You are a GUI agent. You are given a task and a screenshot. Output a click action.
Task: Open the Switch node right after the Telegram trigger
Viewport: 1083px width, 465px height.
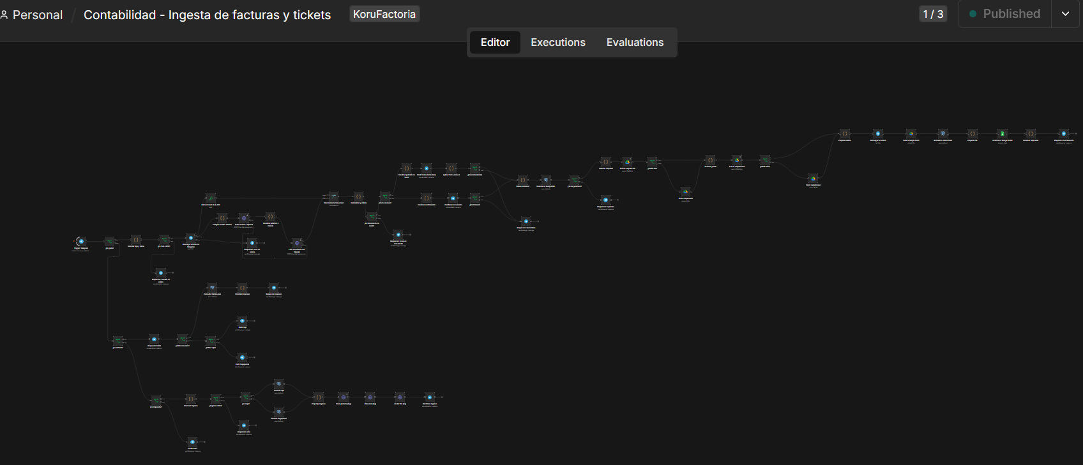(110, 242)
